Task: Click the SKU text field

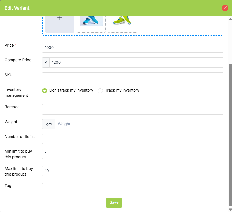Action: pyautogui.click(x=133, y=77)
